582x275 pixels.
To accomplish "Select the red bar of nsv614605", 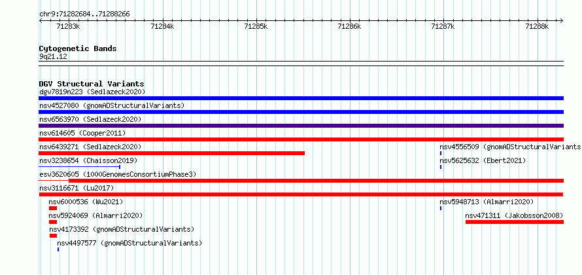I will pos(301,139).
